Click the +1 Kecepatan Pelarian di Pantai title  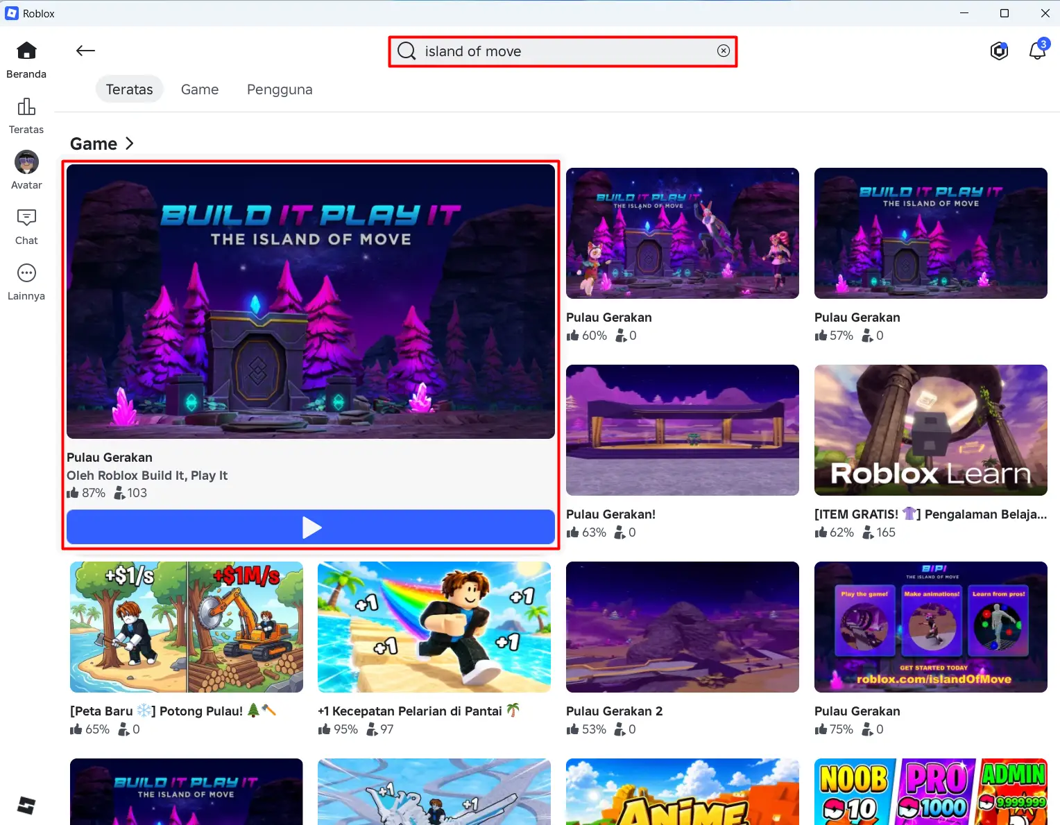click(x=419, y=711)
